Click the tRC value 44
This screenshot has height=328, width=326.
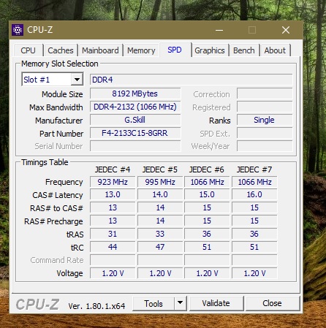(x=113, y=247)
